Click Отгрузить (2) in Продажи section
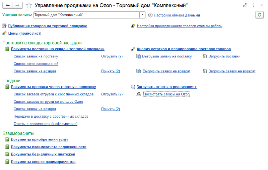Viewport: 268px width, 170px height. [112, 94]
